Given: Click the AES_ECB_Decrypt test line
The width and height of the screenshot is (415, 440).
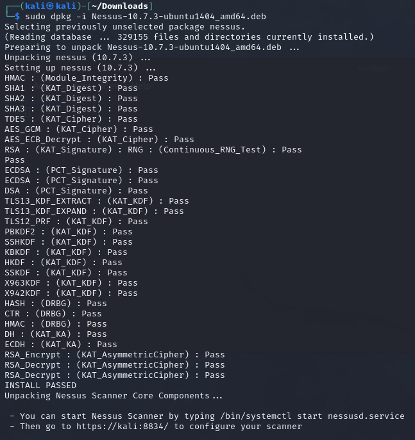Looking at the screenshot, I should (99, 139).
